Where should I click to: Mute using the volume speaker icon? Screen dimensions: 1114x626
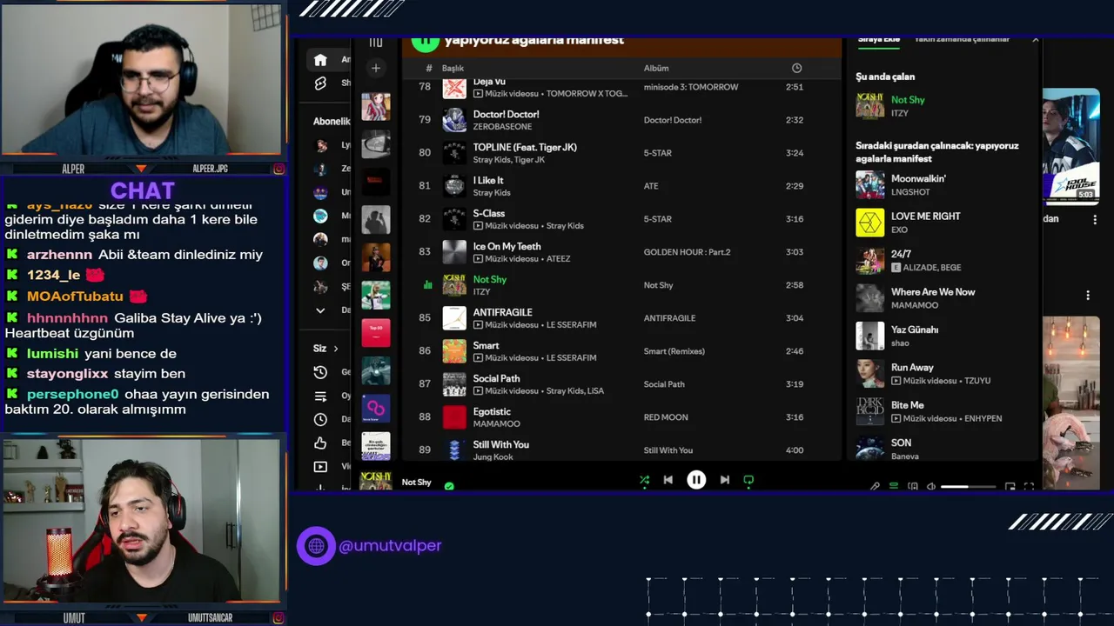(931, 487)
